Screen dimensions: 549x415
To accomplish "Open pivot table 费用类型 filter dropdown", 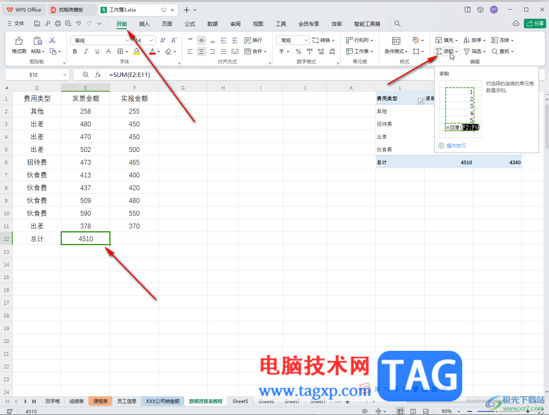I will pos(421,101).
